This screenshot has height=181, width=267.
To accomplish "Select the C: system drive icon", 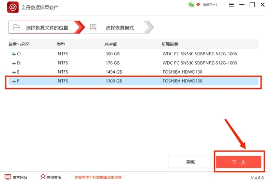I will pyautogui.click(x=14, y=54).
